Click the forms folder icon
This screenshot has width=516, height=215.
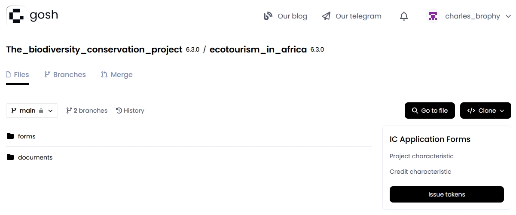click(x=11, y=136)
